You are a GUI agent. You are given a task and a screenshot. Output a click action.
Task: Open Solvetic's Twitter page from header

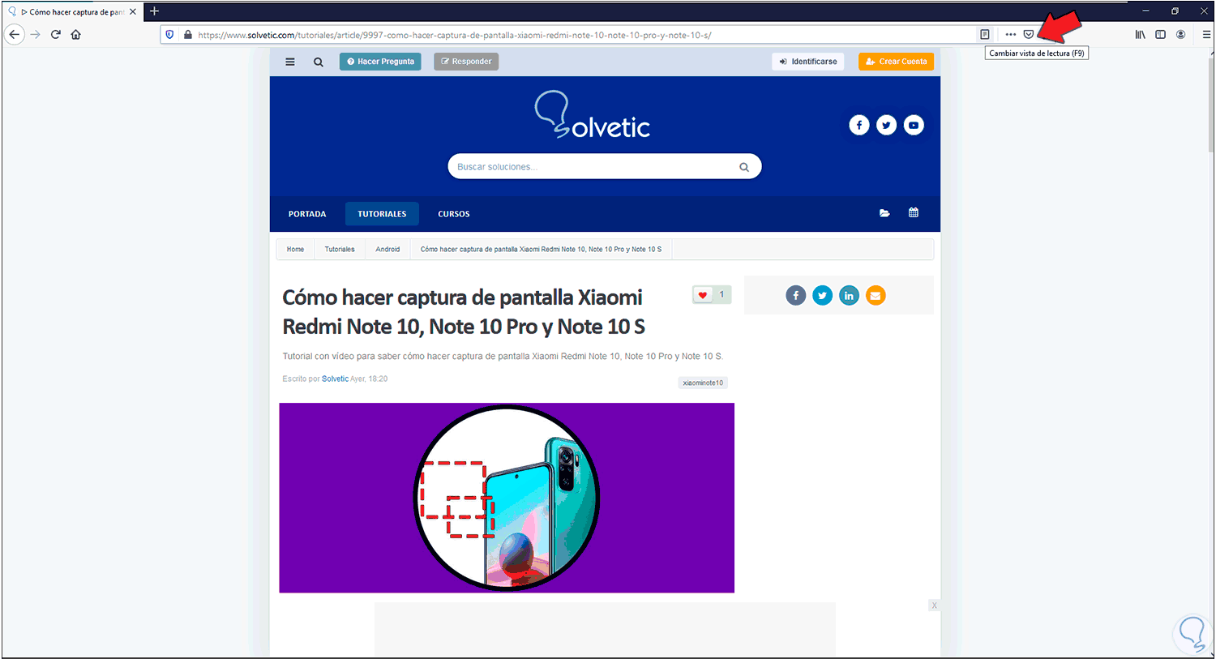(x=886, y=125)
